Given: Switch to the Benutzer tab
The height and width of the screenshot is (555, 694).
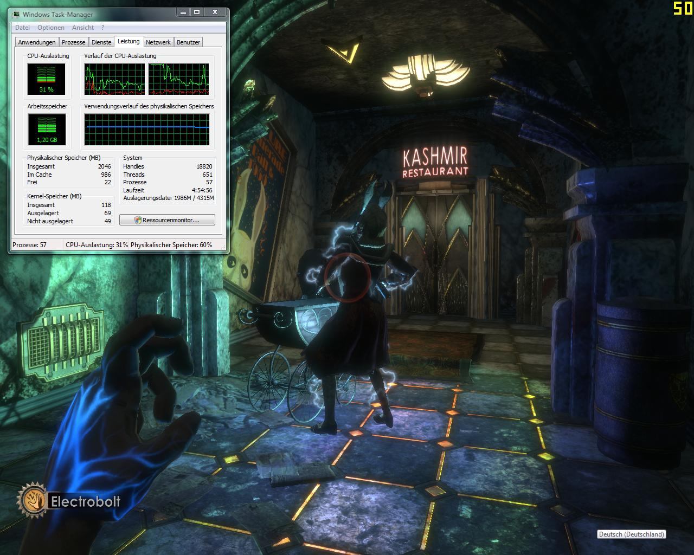Looking at the screenshot, I should point(188,42).
